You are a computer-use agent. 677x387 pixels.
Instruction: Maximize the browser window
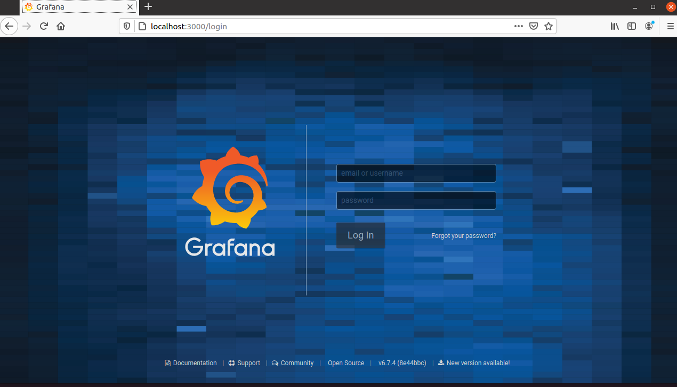pyautogui.click(x=653, y=7)
